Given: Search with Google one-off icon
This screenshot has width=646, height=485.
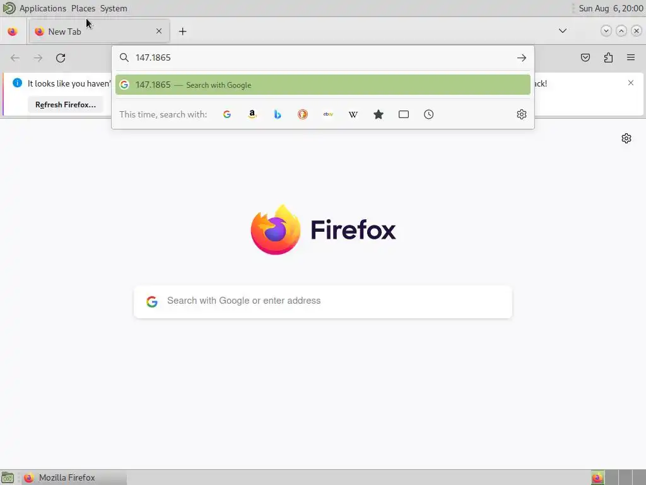Looking at the screenshot, I should click(227, 114).
